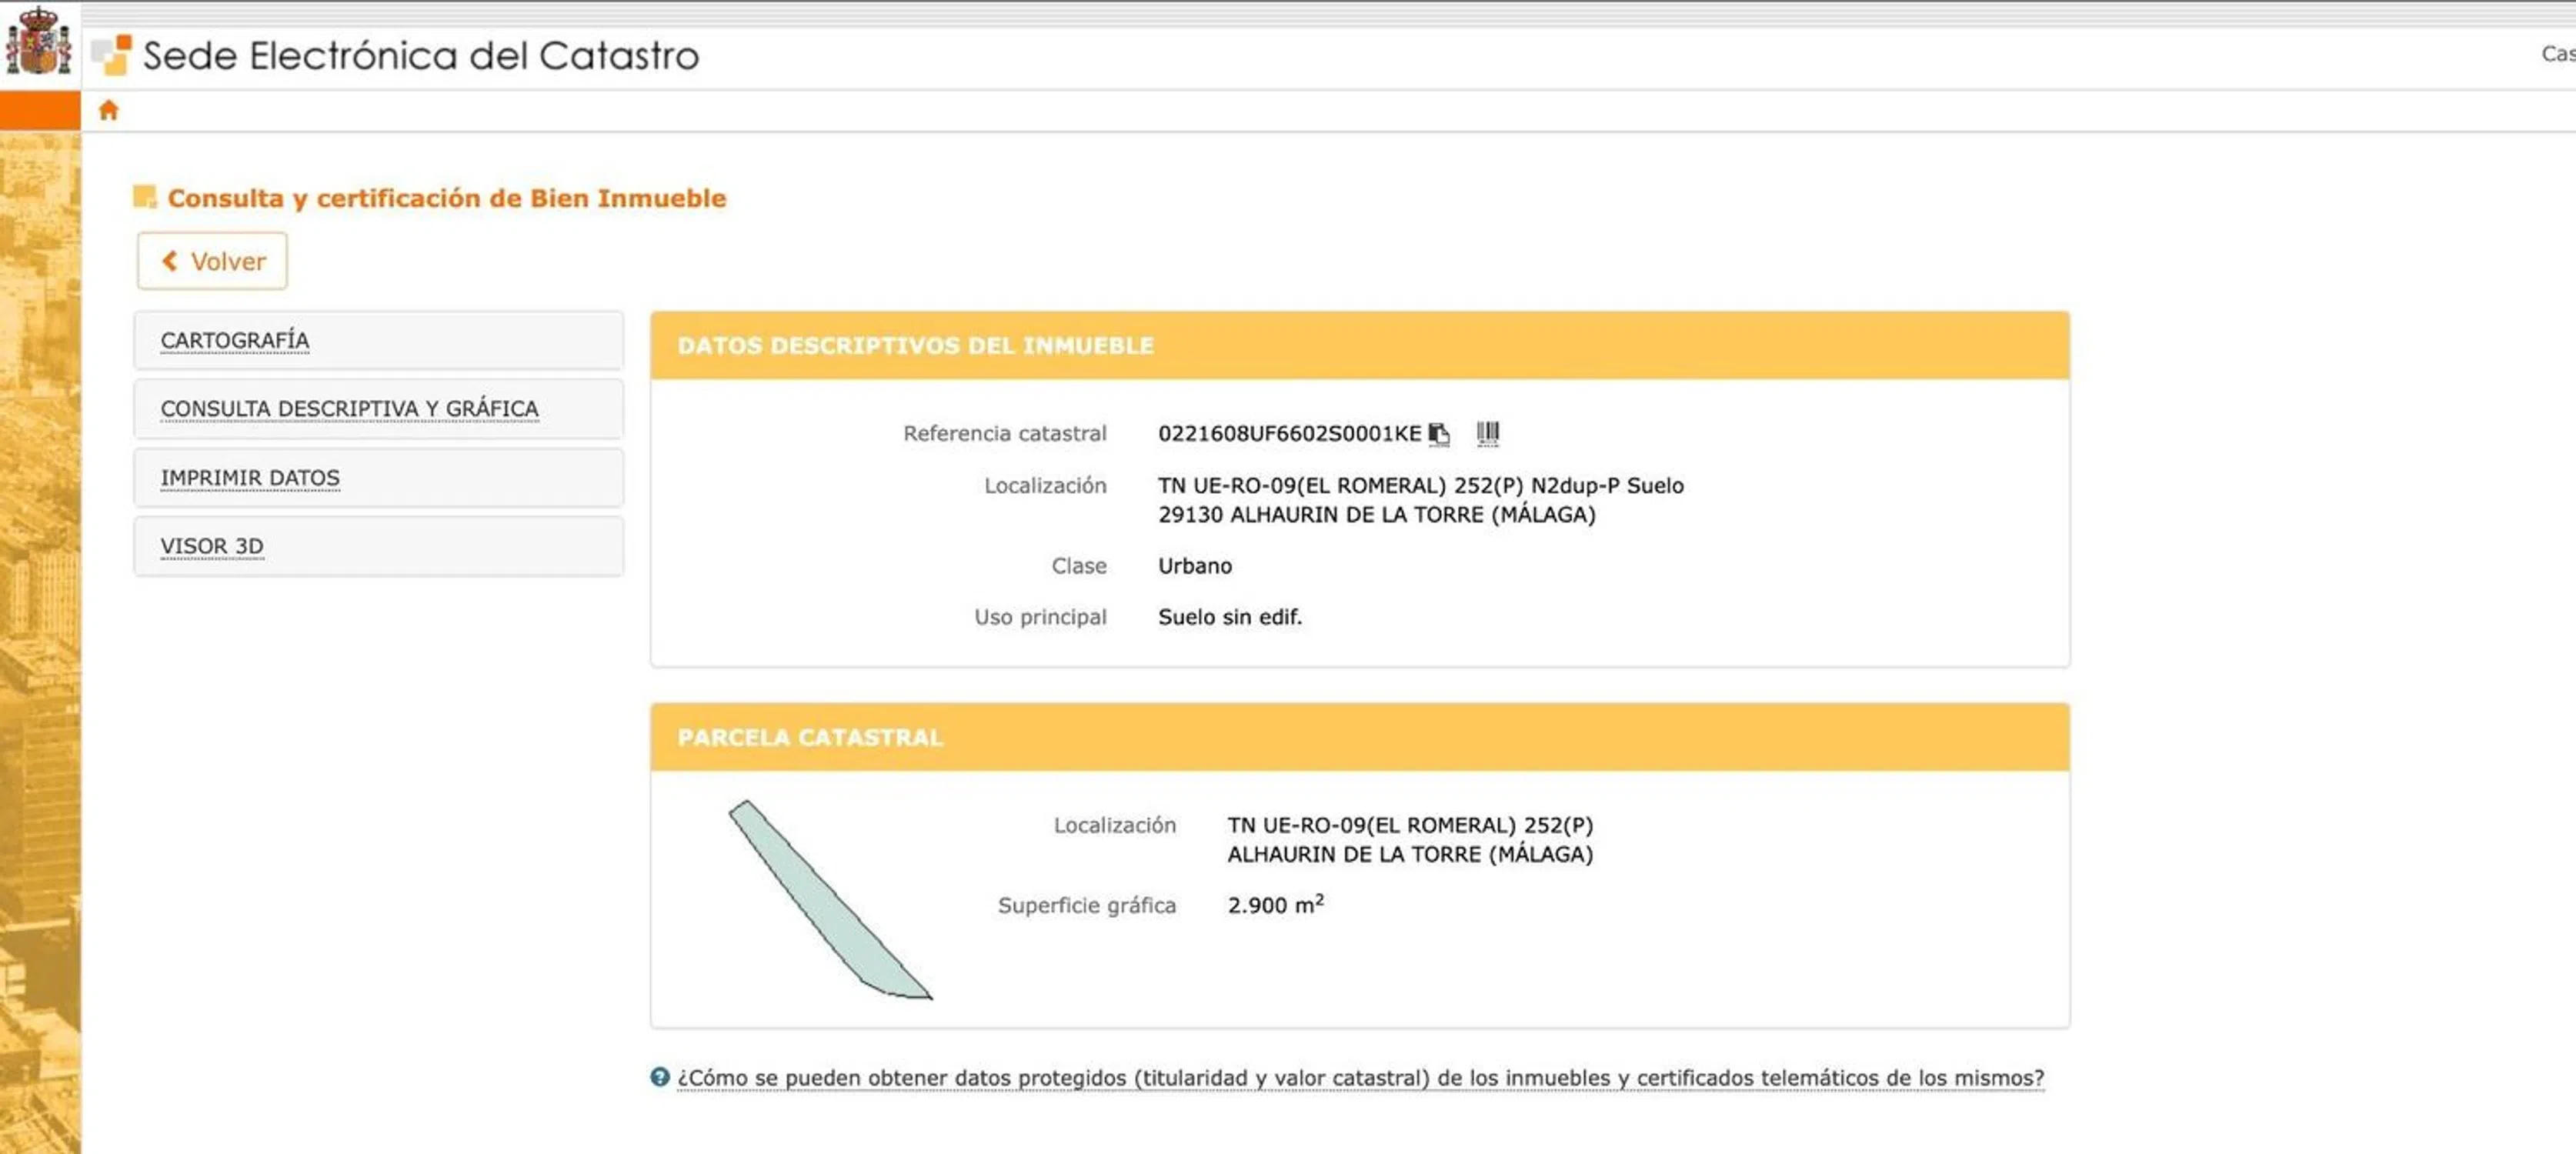Launch the VISOR 3D option
The image size is (2576, 1154).
pyautogui.click(x=212, y=546)
